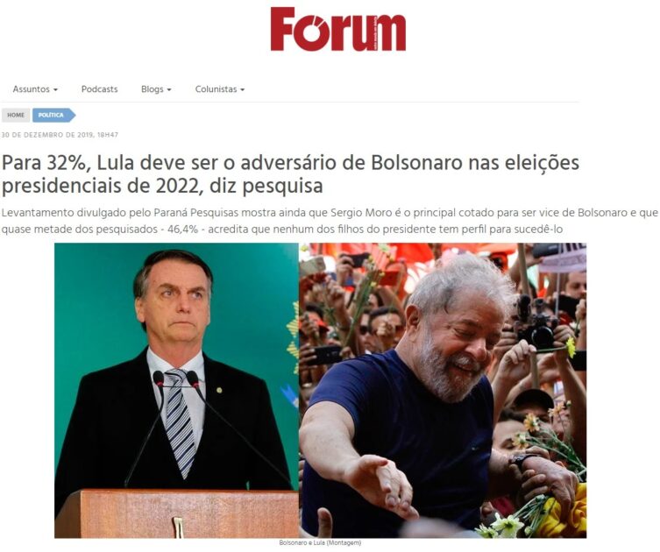Click the caret arrow next to Colunistas
Image resolution: width=660 pixels, height=552 pixels.
(243, 90)
